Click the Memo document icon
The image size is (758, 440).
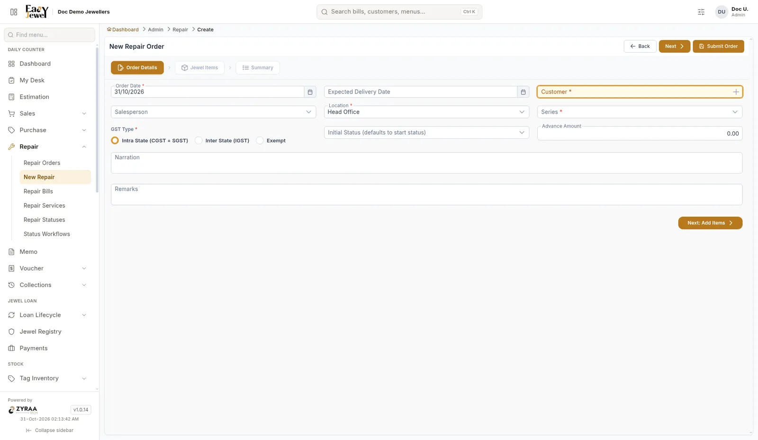(x=11, y=252)
